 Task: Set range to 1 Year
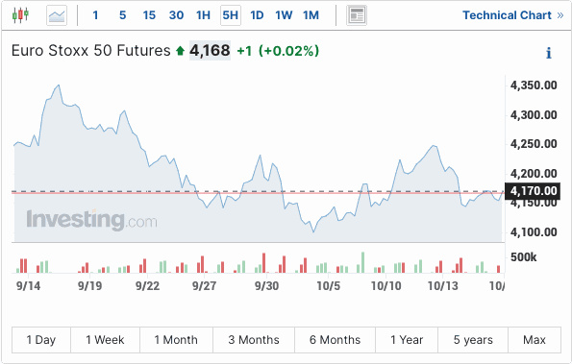[407, 340]
